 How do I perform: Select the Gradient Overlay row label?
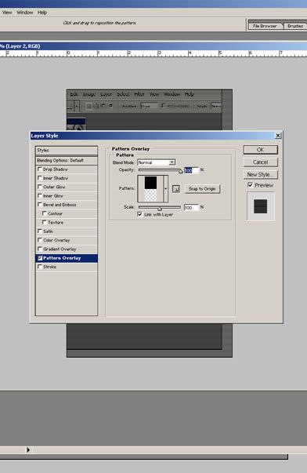60,249
